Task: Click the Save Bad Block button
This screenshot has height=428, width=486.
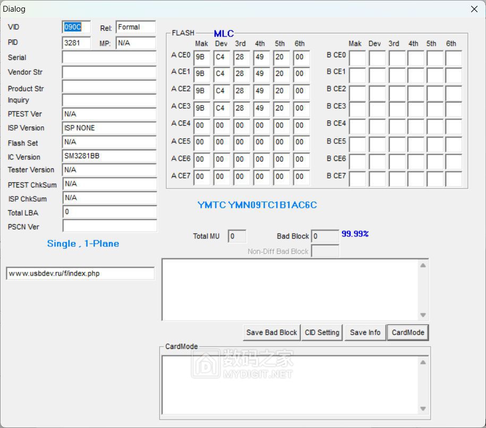Action: coord(271,332)
